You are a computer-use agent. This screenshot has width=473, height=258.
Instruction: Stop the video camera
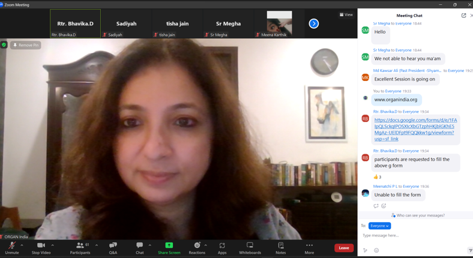coord(41,247)
